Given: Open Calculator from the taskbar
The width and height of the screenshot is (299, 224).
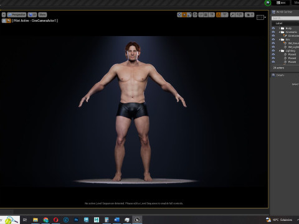Looking at the screenshot, I should [107, 220].
